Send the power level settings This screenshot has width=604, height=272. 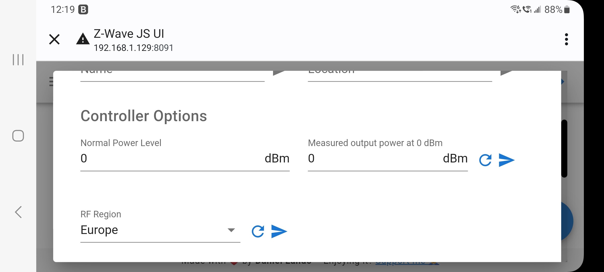point(506,160)
